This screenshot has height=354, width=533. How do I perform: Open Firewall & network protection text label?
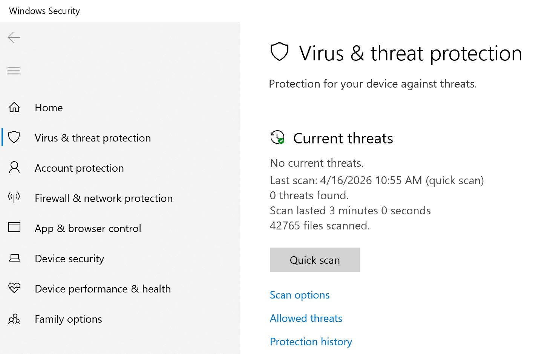pyautogui.click(x=104, y=199)
